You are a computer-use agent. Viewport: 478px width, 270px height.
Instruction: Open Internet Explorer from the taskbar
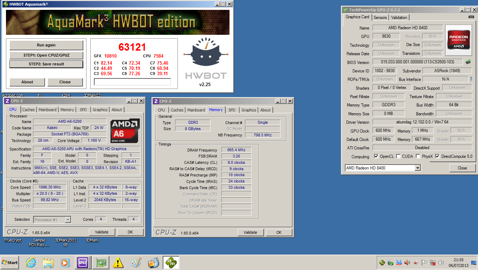(x=31, y=263)
